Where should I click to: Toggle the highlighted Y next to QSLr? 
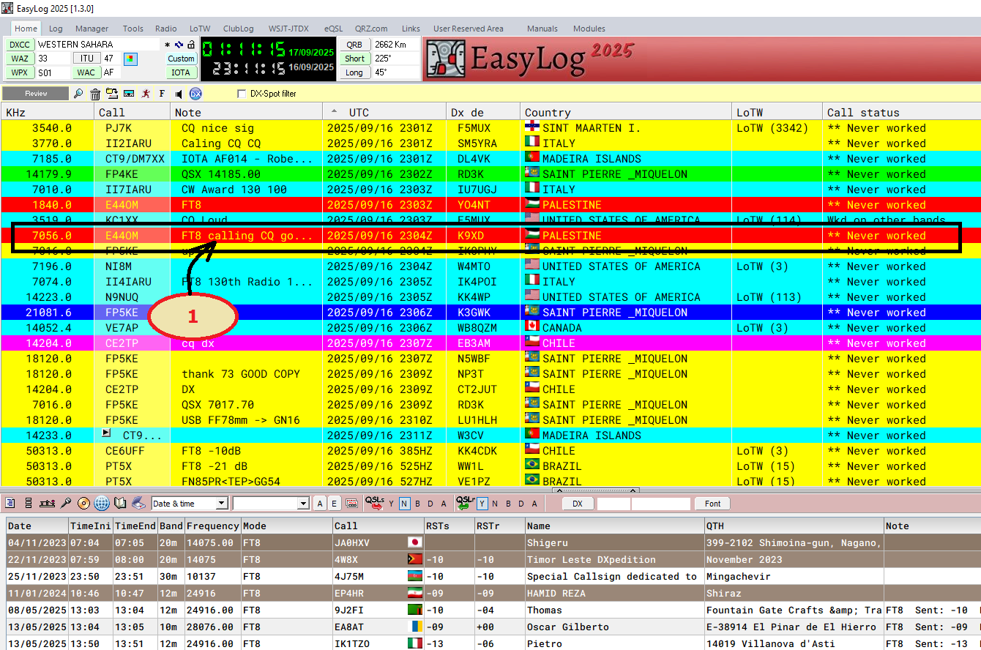(x=482, y=504)
